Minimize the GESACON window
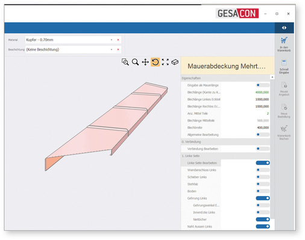 [x=265, y=14]
